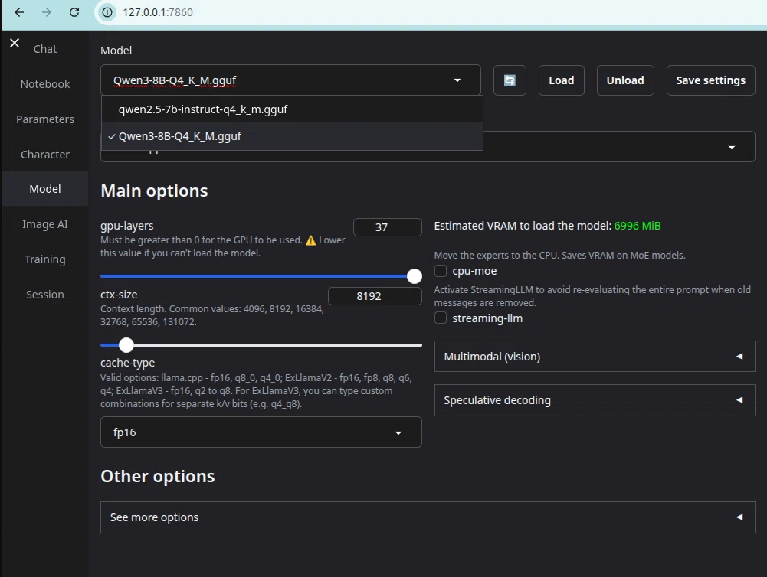Click Save settings
The image size is (767, 577).
tap(711, 80)
